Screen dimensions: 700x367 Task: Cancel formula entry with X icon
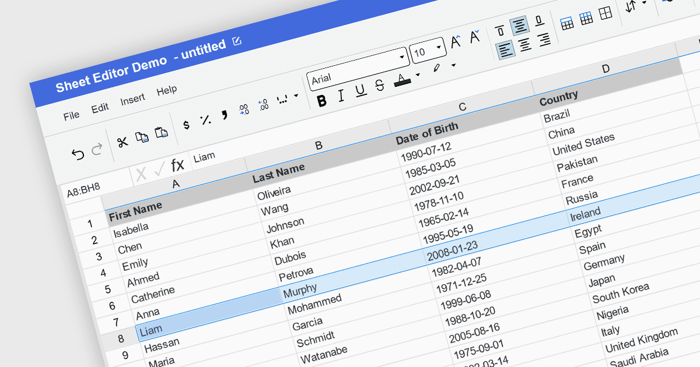click(141, 174)
